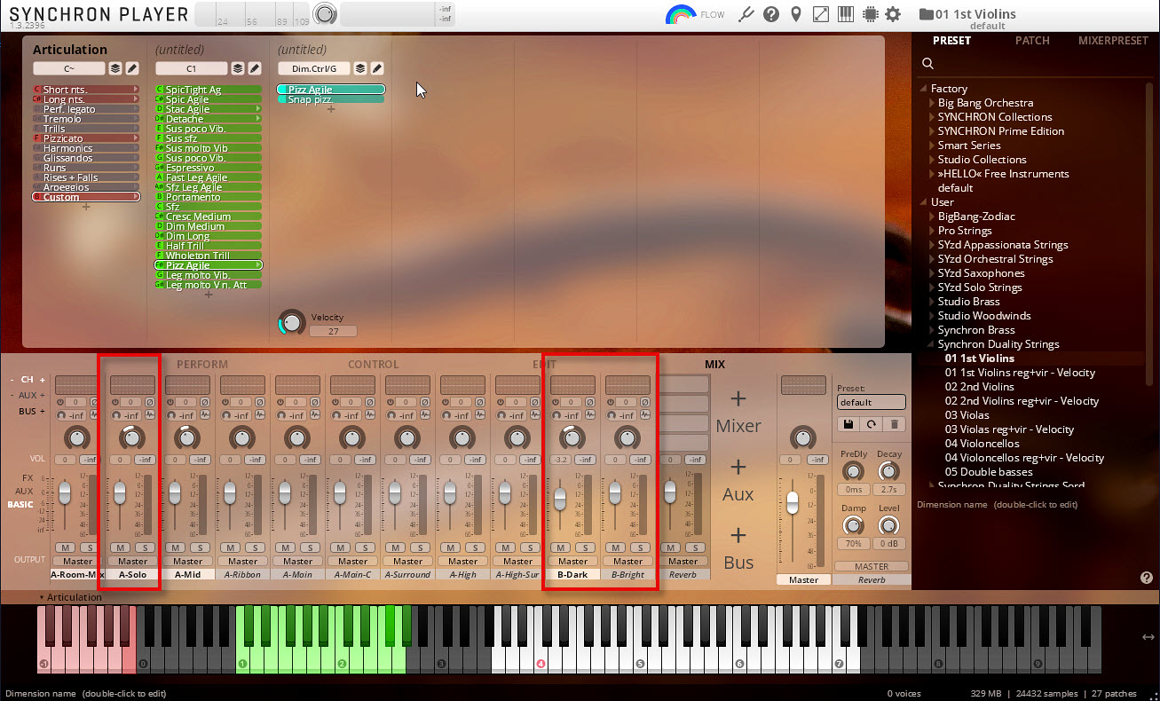The width and height of the screenshot is (1160, 701).
Task: Open the CONTROL tab
Action: tap(373, 364)
